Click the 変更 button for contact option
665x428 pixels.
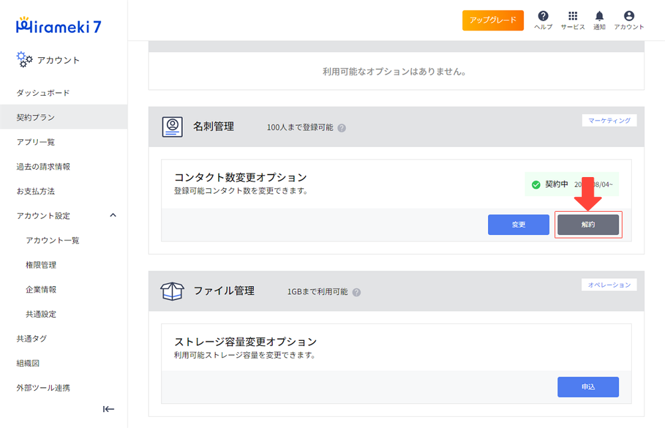click(518, 224)
